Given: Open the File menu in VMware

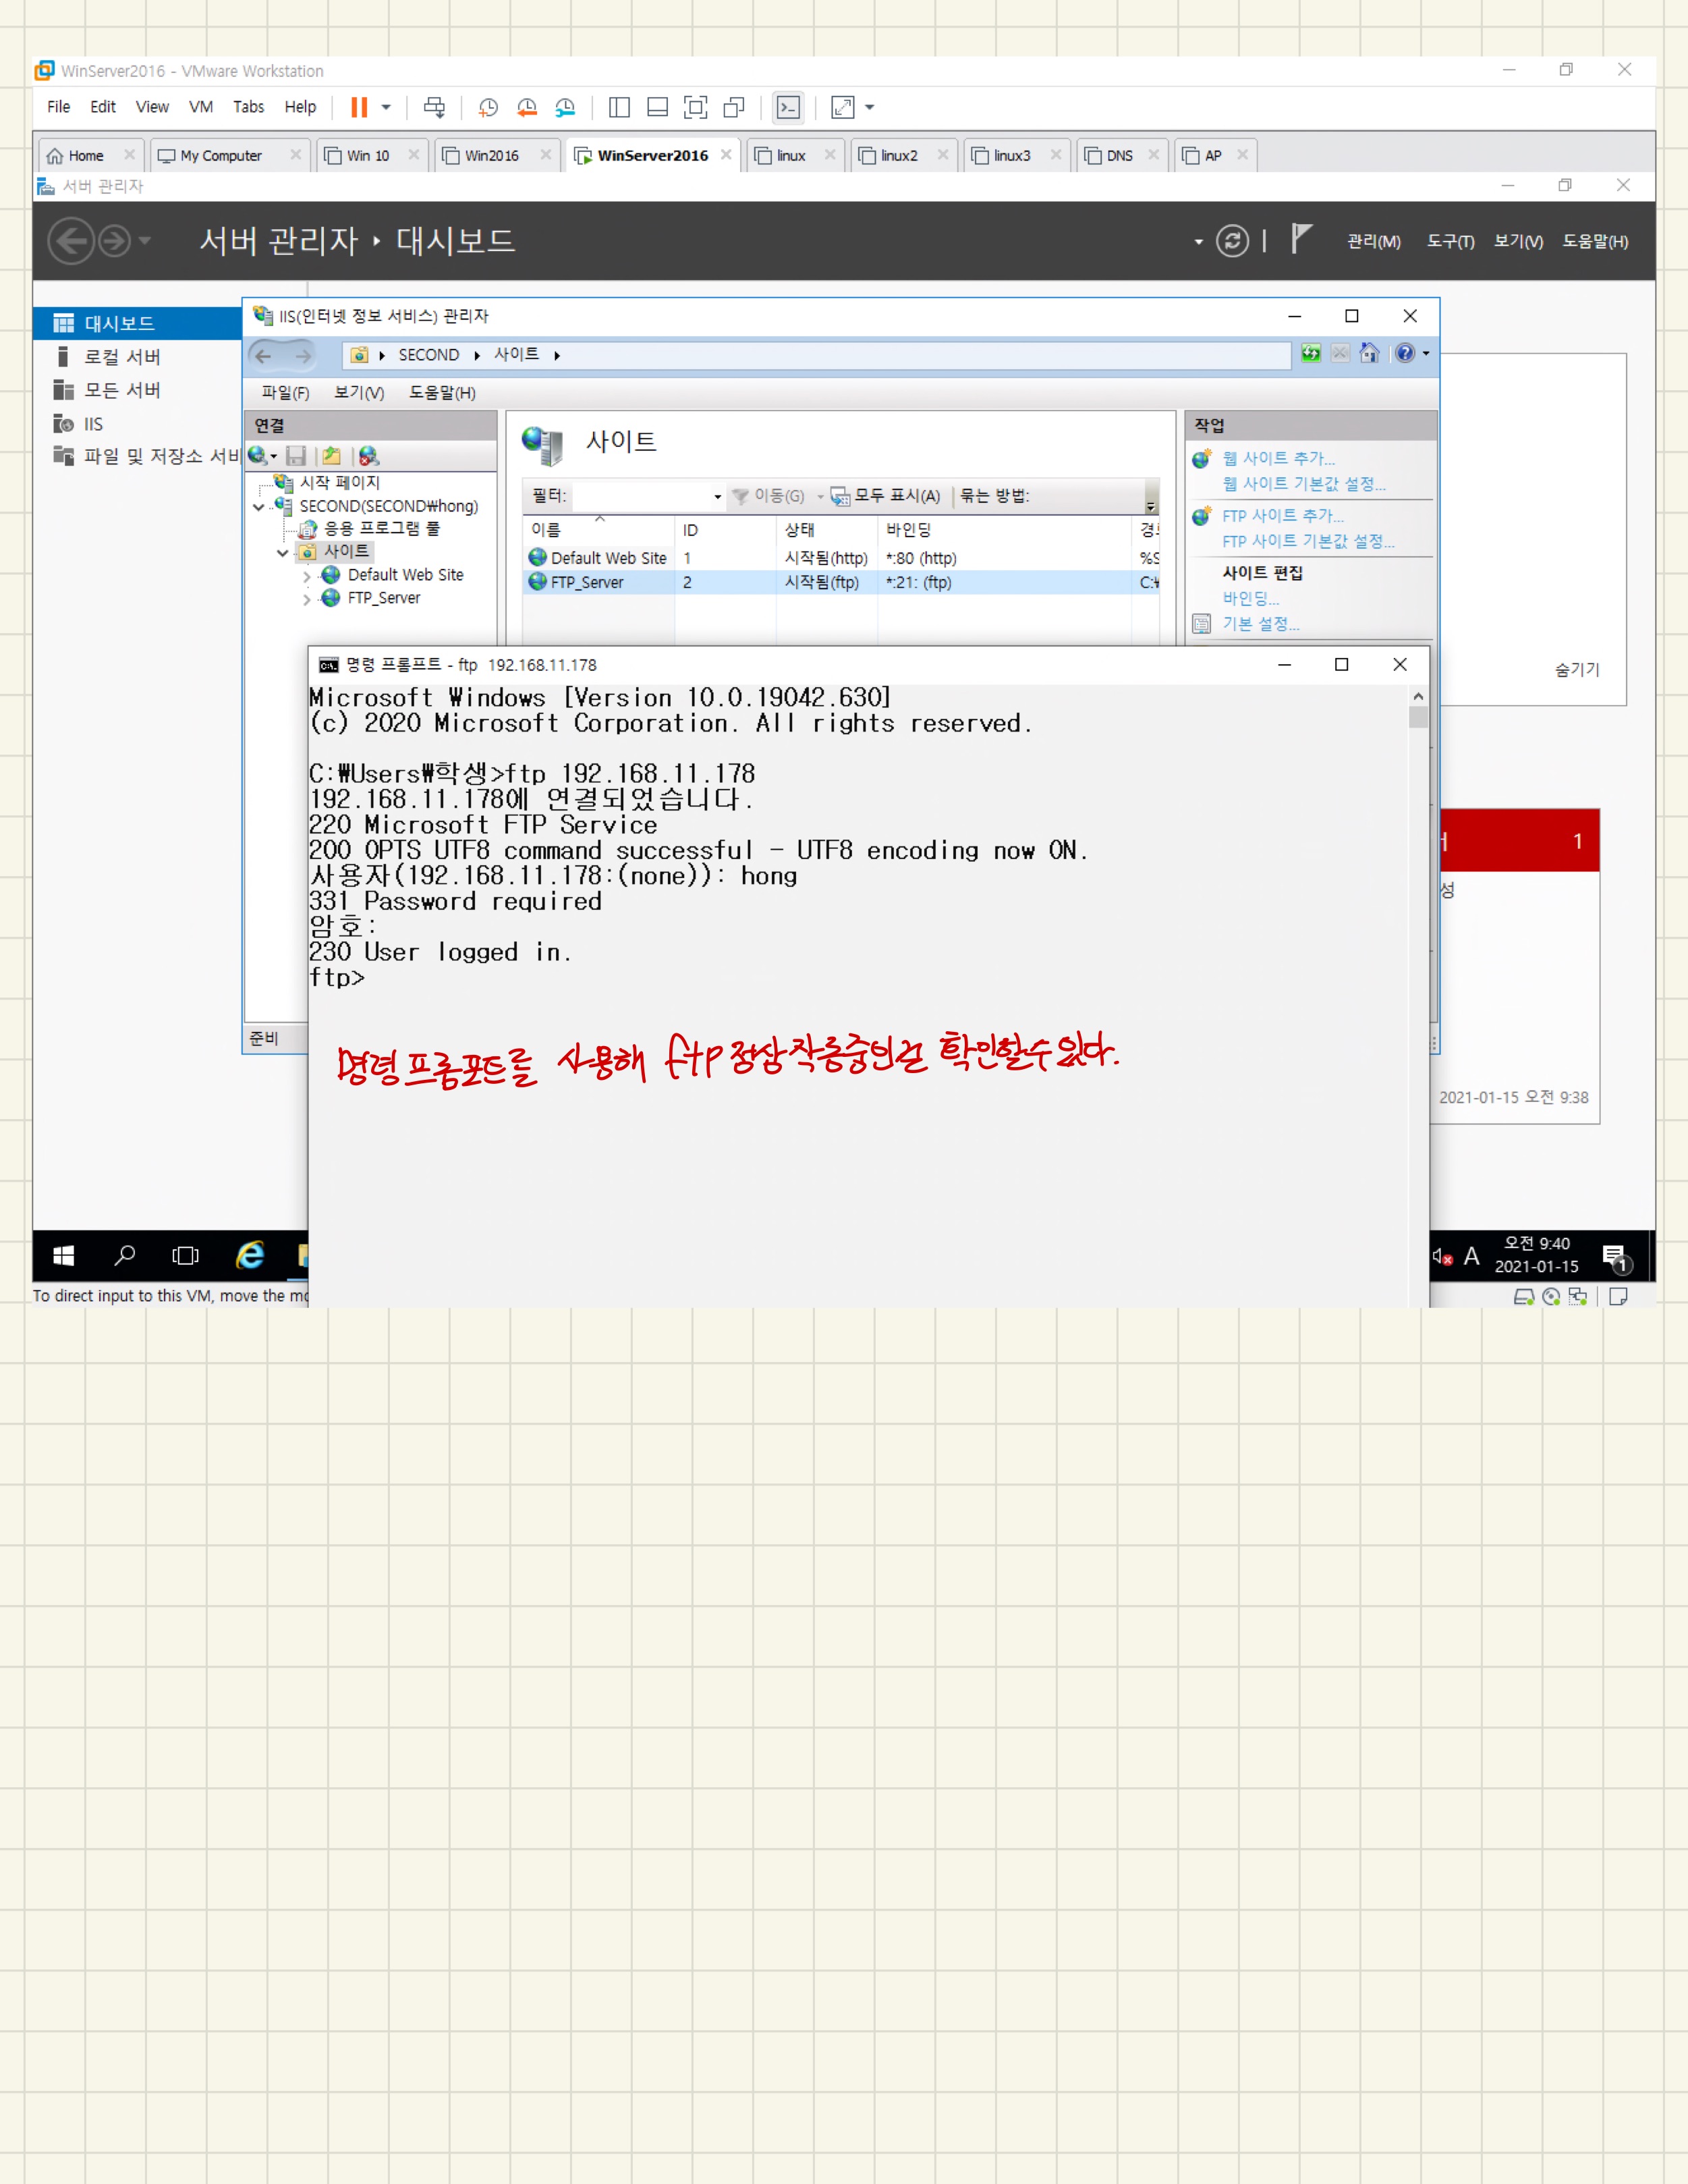Looking at the screenshot, I should point(59,107).
